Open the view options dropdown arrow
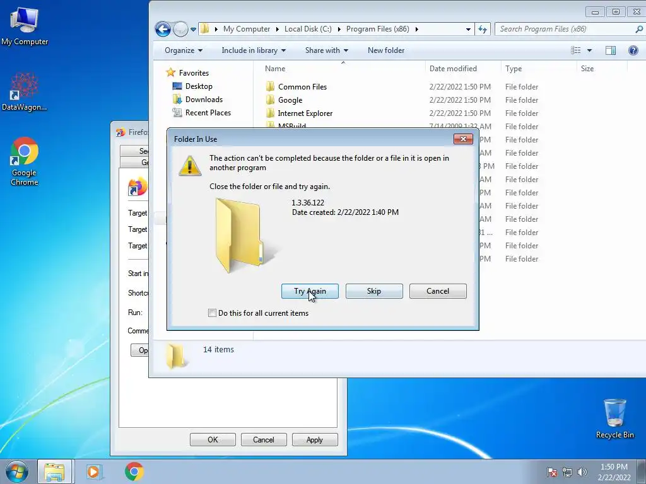Screen dimensions: 646x484 (x=590, y=50)
